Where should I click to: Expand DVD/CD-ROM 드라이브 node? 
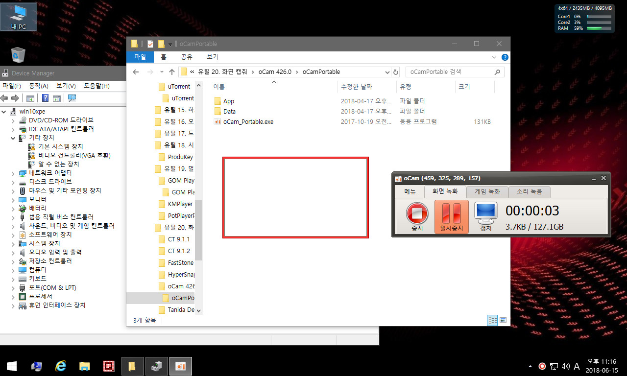(13, 120)
